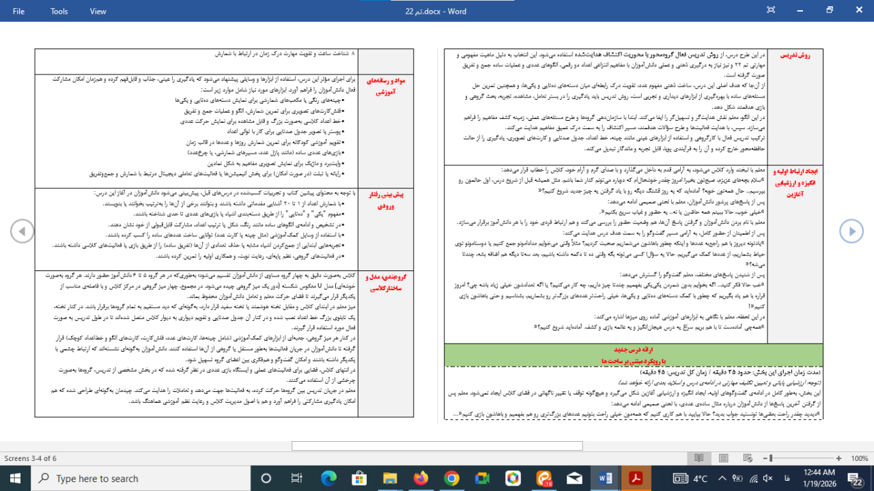Open Google Chrome from the taskbar
Viewport: 874px width, 491px height.
tap(451, 478)
